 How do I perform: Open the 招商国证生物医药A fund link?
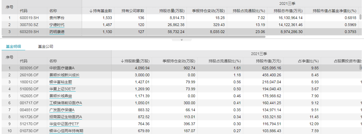click(66, 117)
